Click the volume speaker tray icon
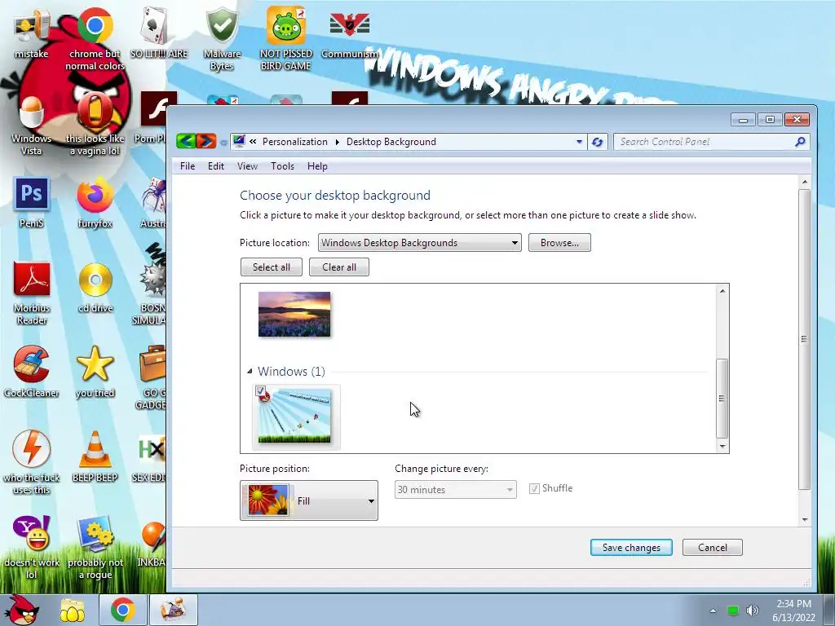This screenshot has height=626, width=835. [752, 611]
